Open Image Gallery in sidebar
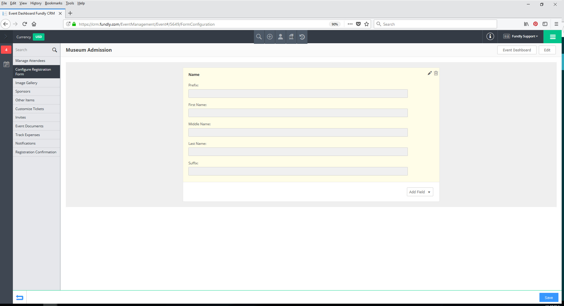The width and height of the screenshot is (564, 306). click(x=36, y=83)
